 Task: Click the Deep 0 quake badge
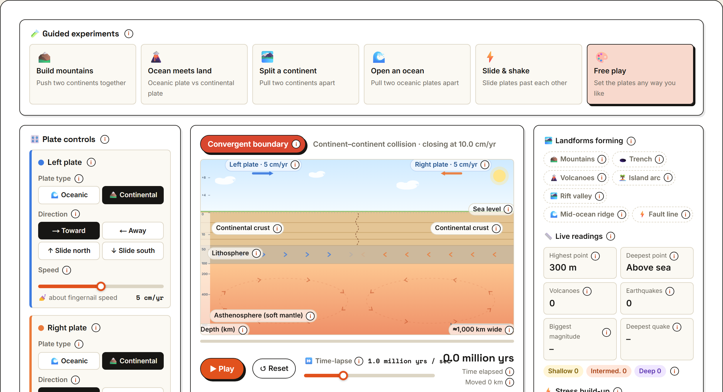click(650, 371)
